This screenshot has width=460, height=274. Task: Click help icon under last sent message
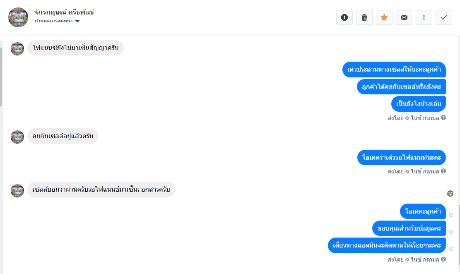pos(443,260)
